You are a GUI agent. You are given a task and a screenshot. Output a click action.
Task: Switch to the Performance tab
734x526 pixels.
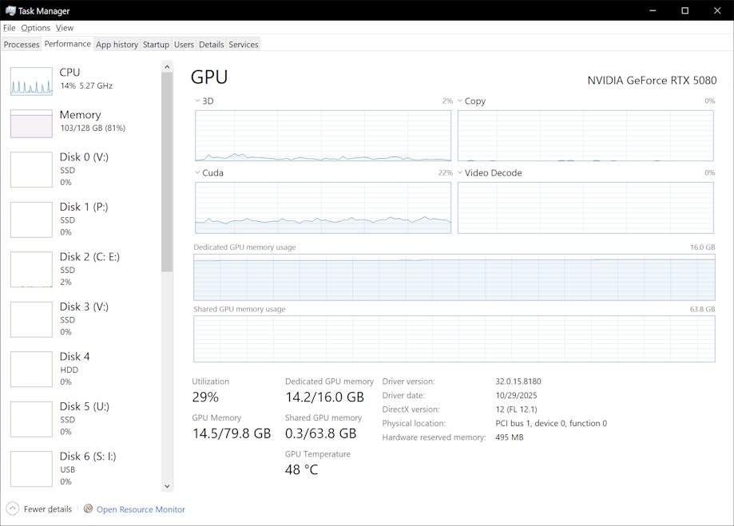click(x=67, y=44)
